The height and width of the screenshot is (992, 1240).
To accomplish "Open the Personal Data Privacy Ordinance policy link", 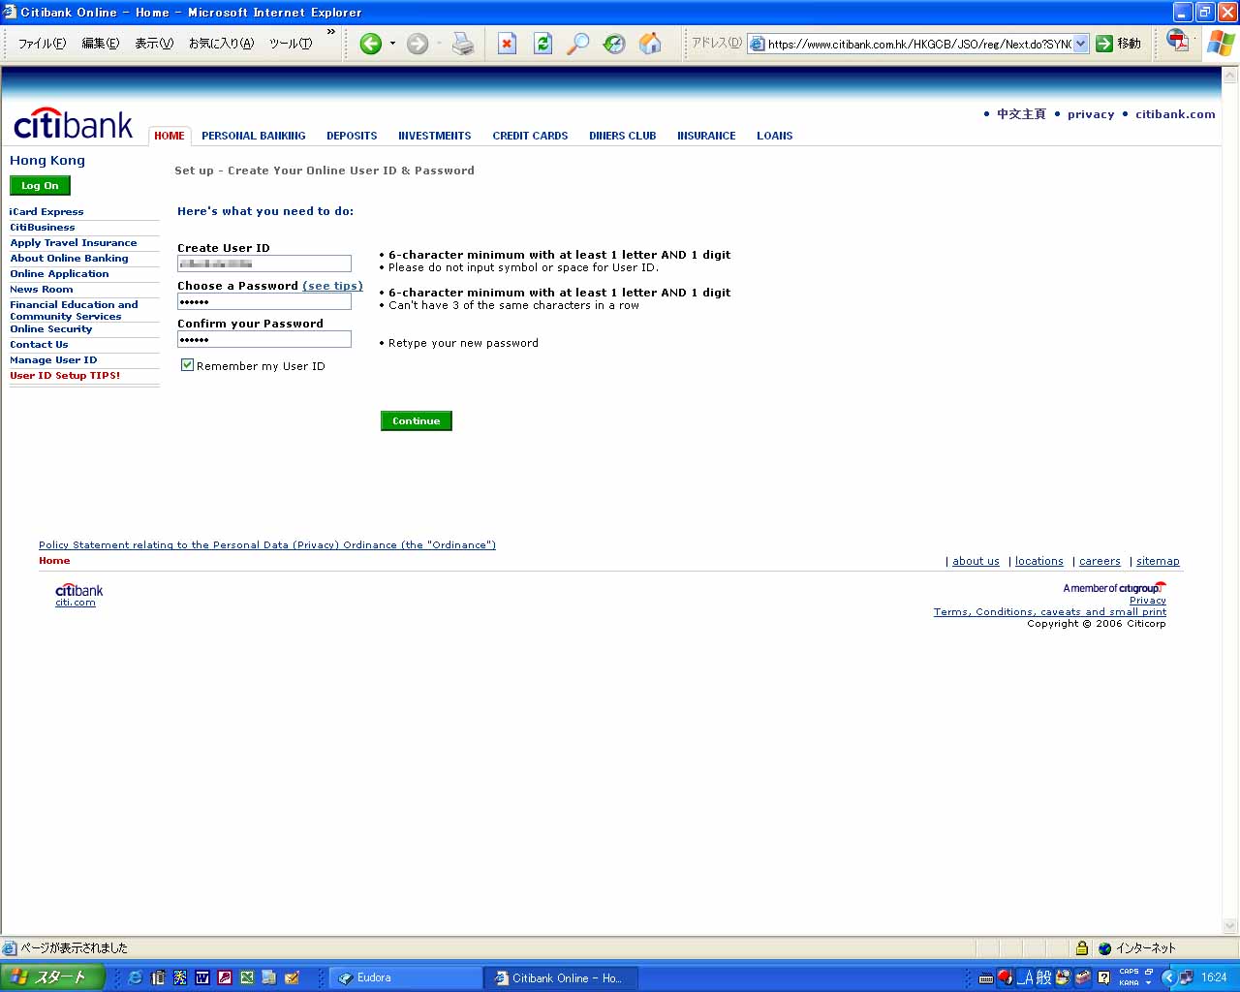I will pyautogui.click(x=267, y=544).
